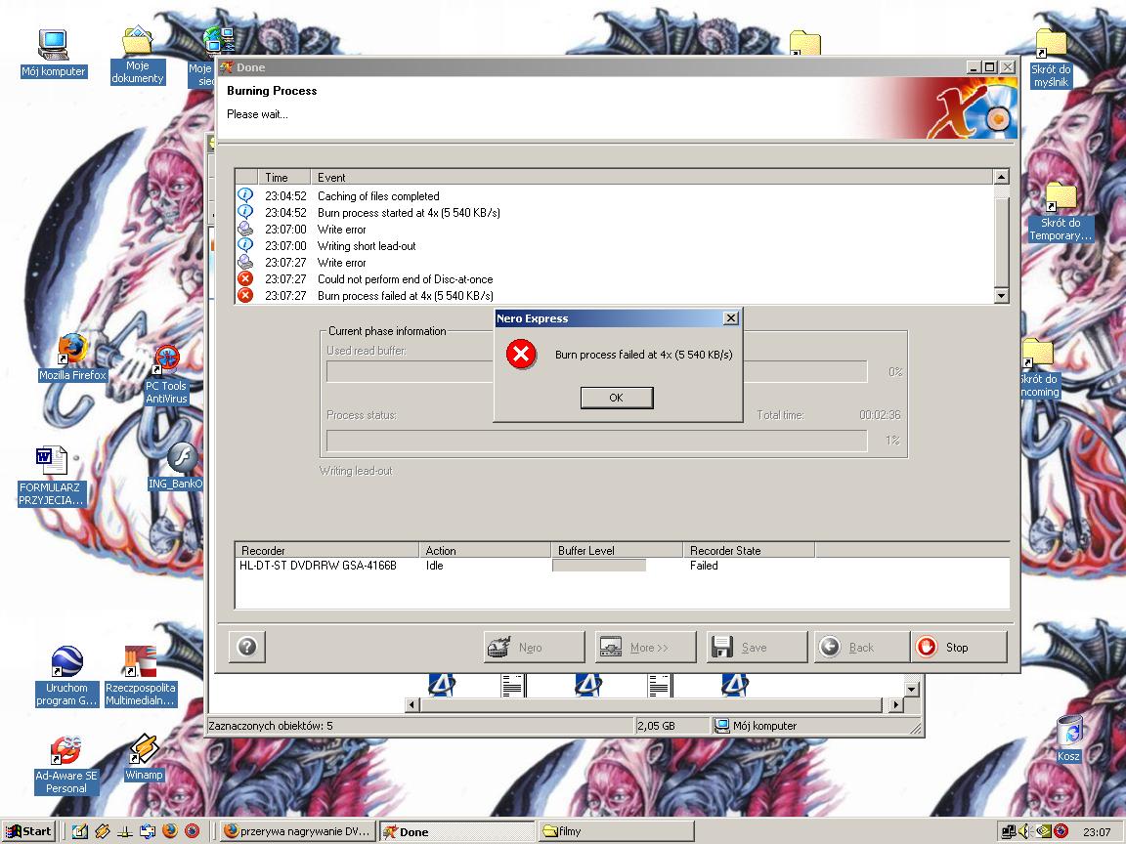
Task: Switch to the Done taskbar item
Action: point(456,831)
